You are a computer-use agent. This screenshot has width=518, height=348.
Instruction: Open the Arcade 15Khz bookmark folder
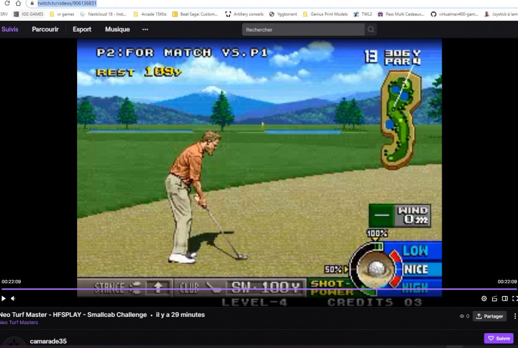(x=150, y=14)
